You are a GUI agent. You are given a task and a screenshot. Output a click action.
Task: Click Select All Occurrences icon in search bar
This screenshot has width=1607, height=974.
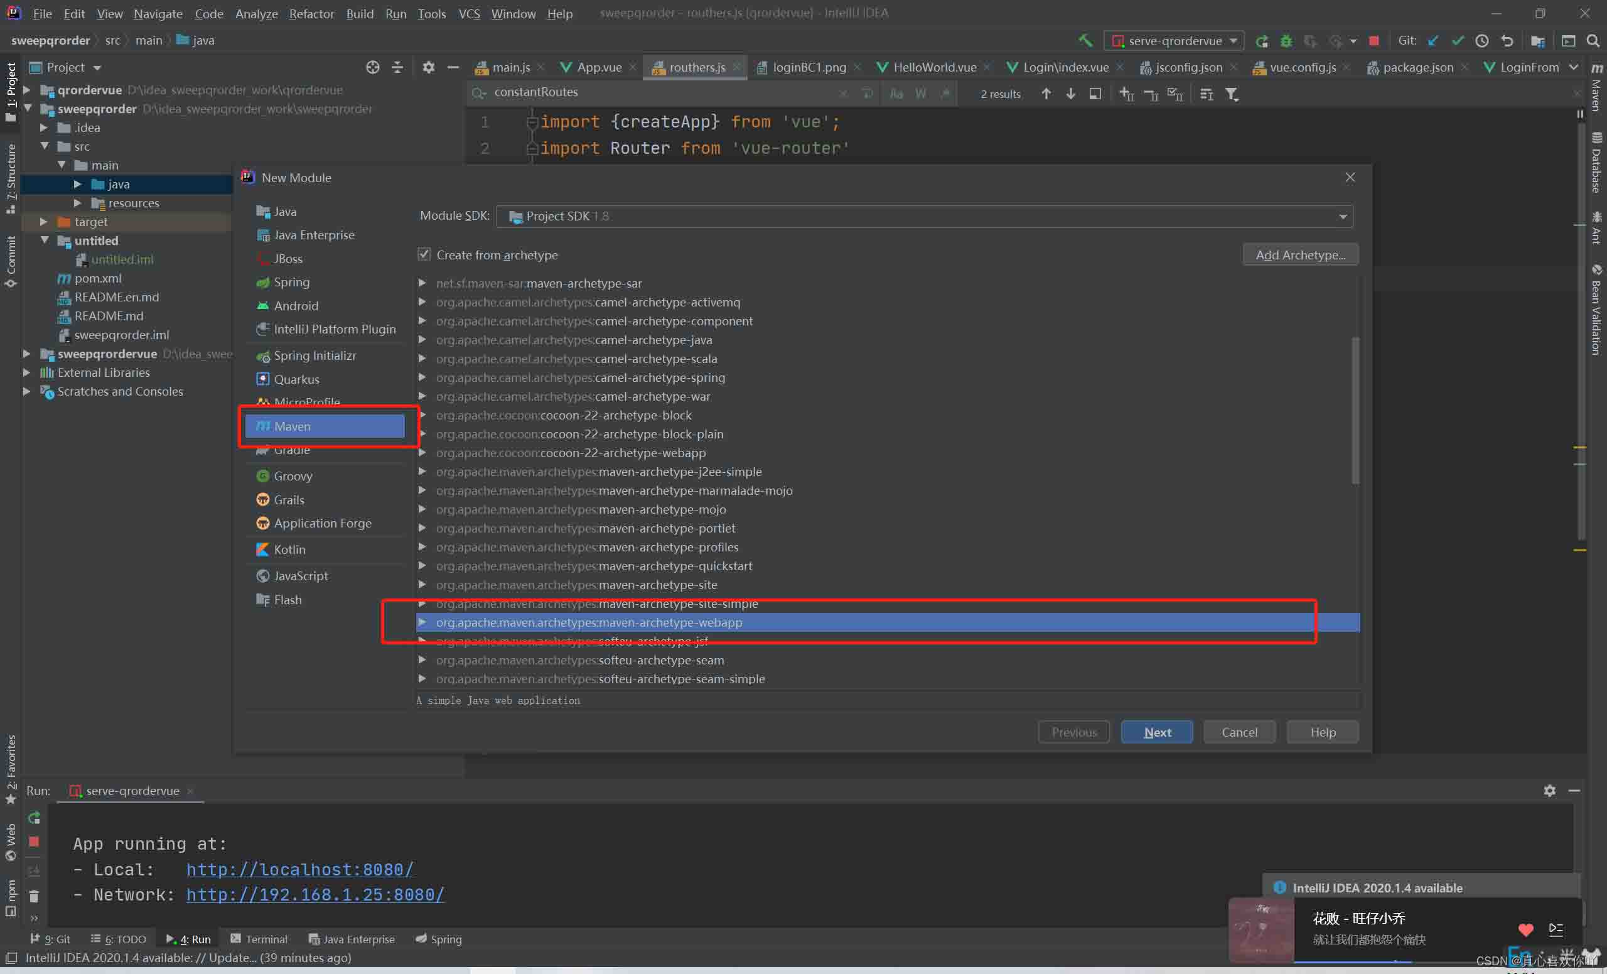pyautogui.click(x=1175, y=94)
